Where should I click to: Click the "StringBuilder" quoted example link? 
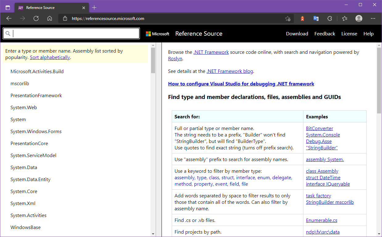pos(322,148)
